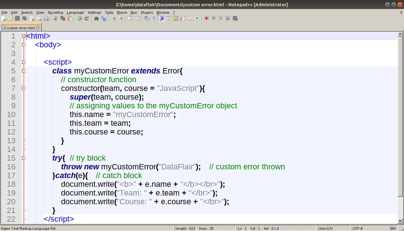Open Find using the binoculars icon
Screen dimensions: 404x231
(x=96, y=18)
